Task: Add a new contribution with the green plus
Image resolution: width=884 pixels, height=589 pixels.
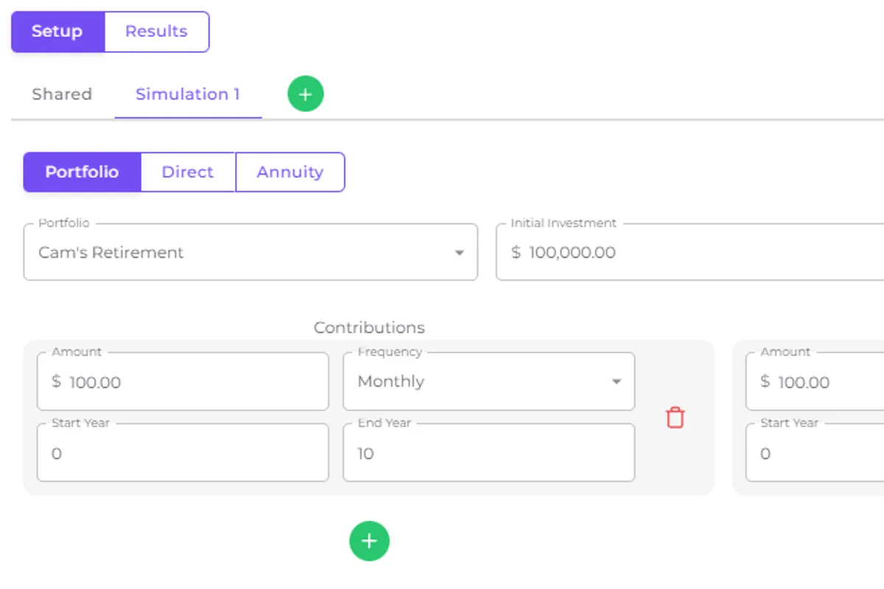Action: point(369,541)
